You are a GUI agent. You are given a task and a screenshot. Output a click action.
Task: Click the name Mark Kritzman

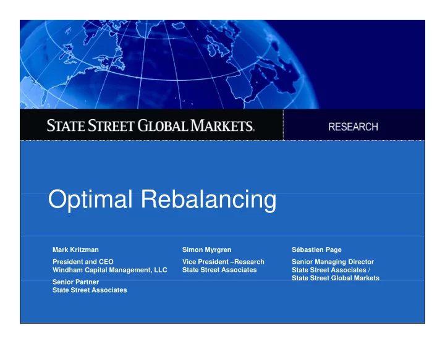[x=75, y=250]
